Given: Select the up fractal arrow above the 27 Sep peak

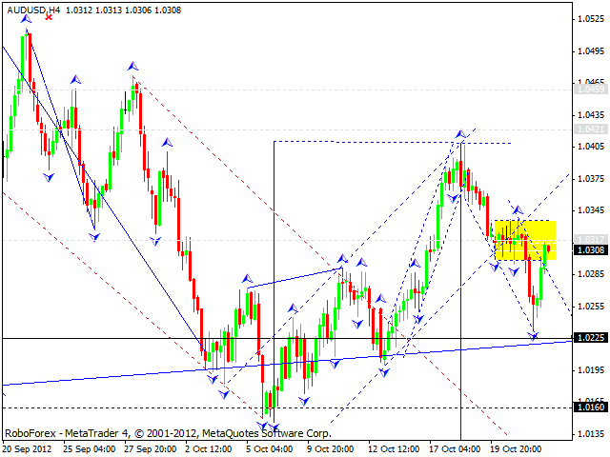Looking at the screenshot, I should coord(132,66).
